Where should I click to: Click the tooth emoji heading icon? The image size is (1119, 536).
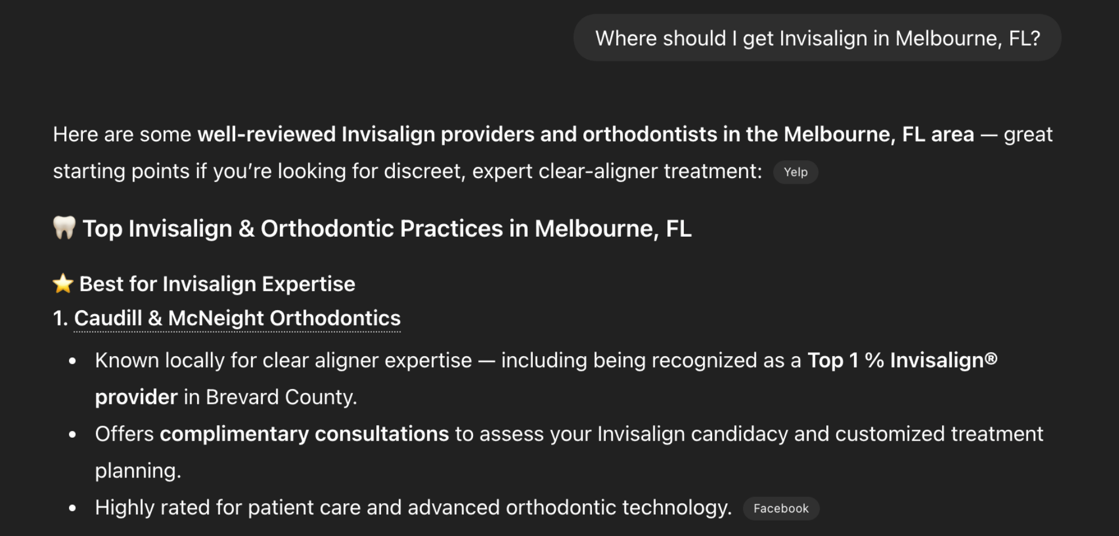[x=64, y=227]
